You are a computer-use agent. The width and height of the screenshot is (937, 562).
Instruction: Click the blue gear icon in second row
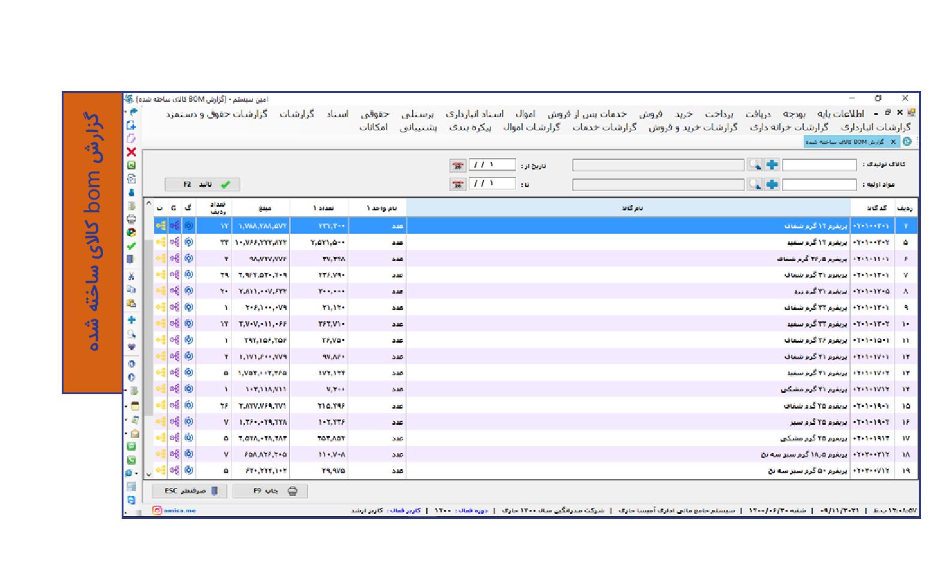tap(189, 242)
